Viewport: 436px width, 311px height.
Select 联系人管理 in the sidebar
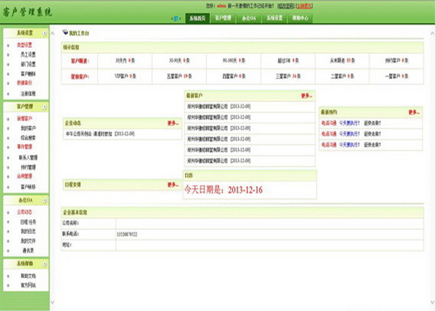tap(29, 157)
